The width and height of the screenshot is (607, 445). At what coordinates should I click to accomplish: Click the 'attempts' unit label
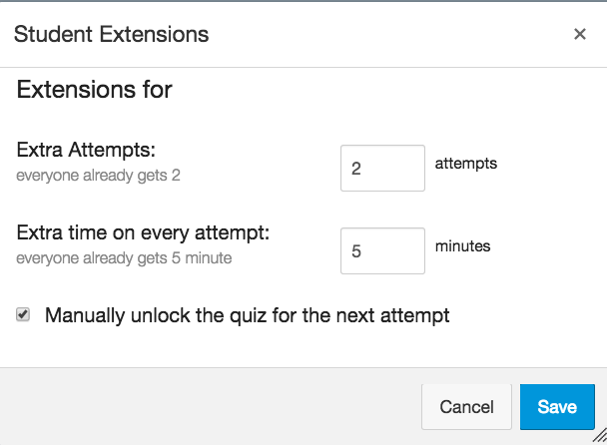tap(466, 163)
